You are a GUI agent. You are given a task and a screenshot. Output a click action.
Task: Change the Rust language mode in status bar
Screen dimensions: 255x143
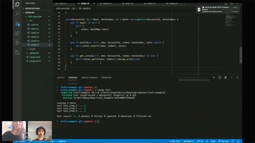coord(213,141)
